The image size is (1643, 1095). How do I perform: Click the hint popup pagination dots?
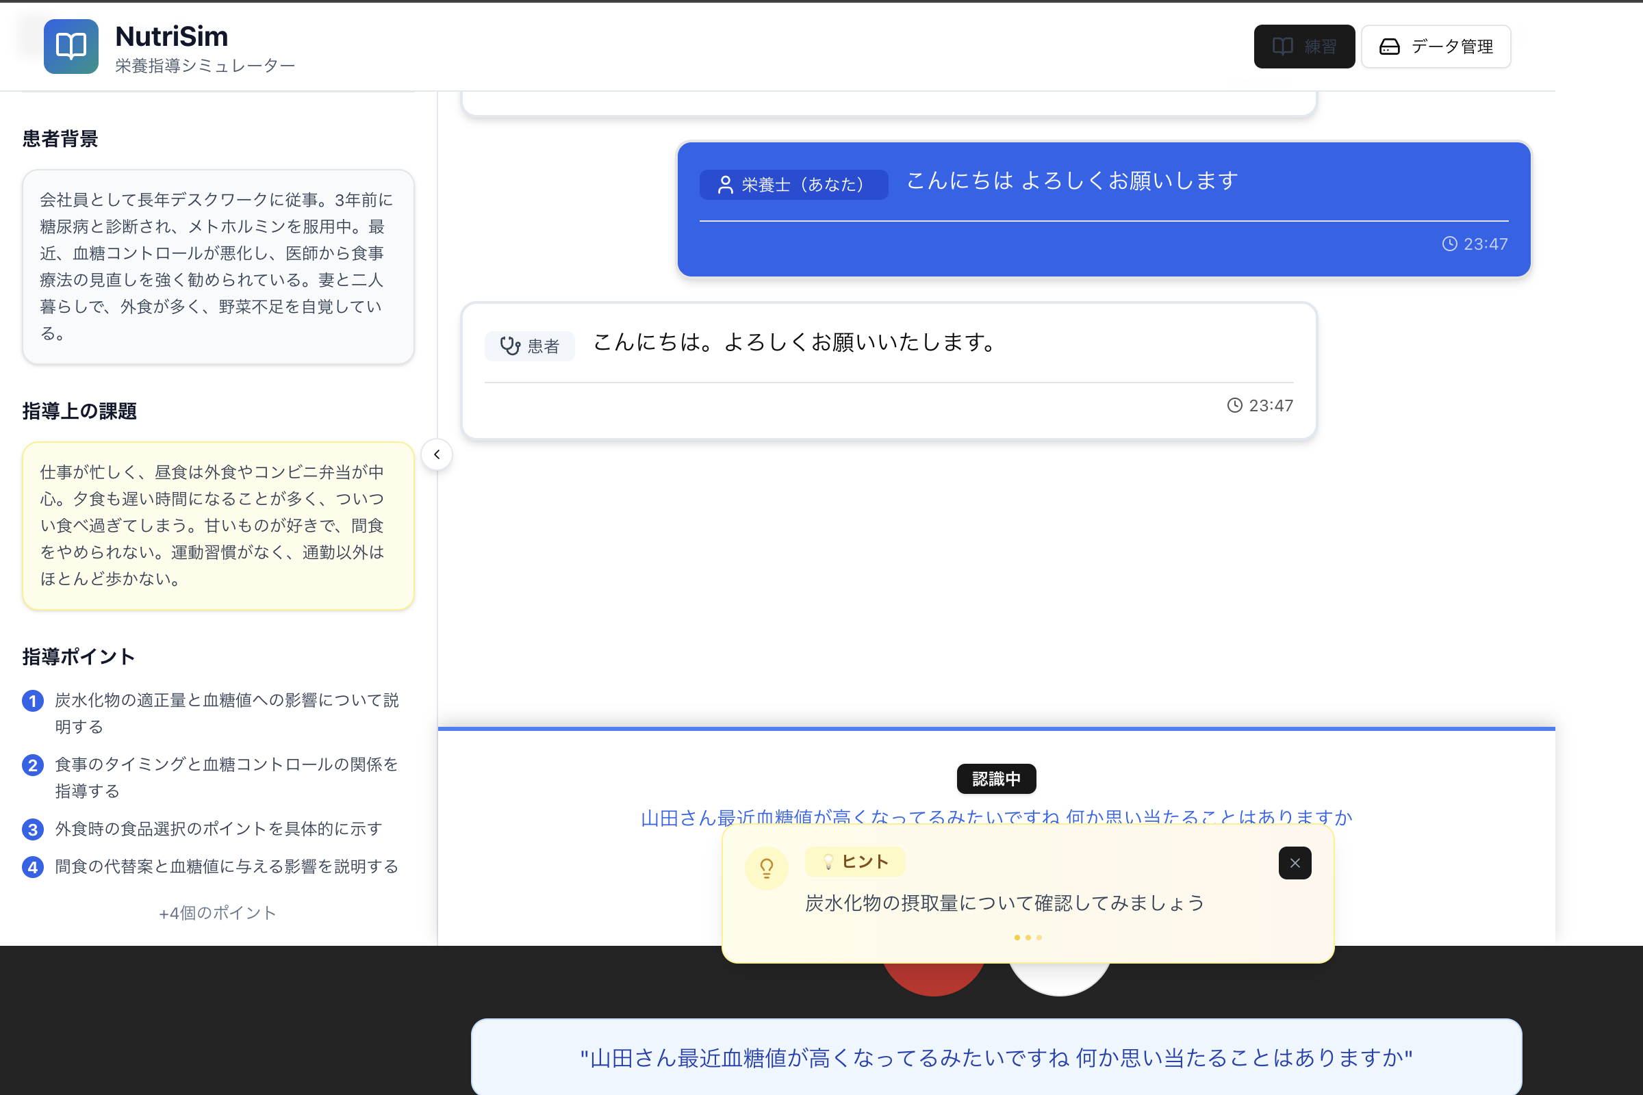(x=1028, y=937)
